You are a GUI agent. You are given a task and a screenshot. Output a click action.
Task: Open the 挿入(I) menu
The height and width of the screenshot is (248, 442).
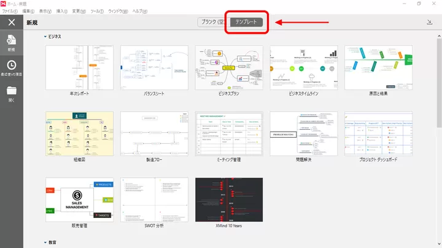[x=62, y=11]
